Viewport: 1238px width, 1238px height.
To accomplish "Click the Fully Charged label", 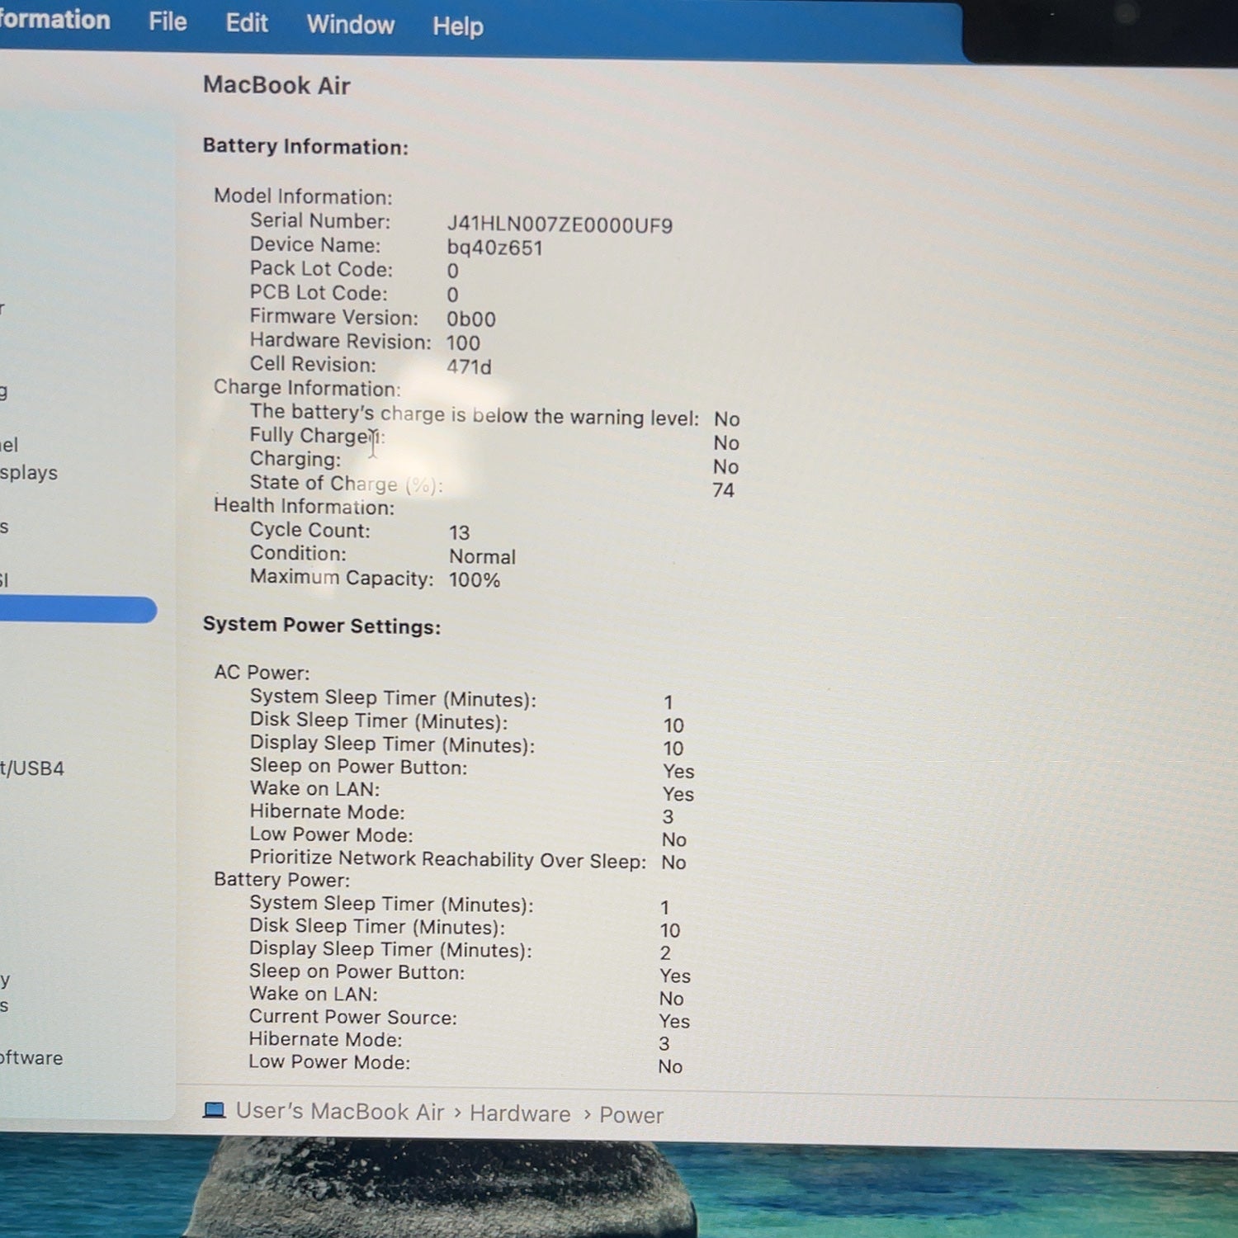I will [x=317, y=436].
